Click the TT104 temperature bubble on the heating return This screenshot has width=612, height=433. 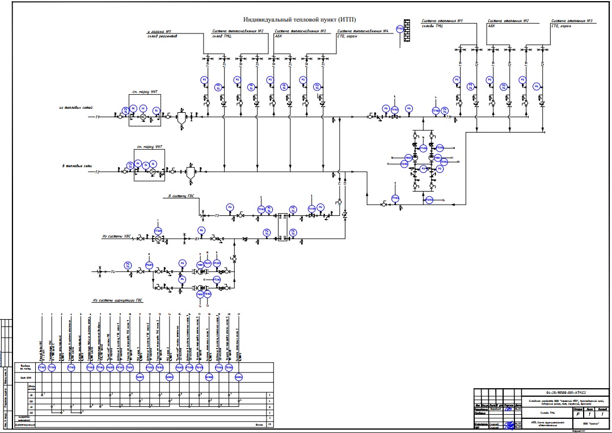(x=395, y=198)
